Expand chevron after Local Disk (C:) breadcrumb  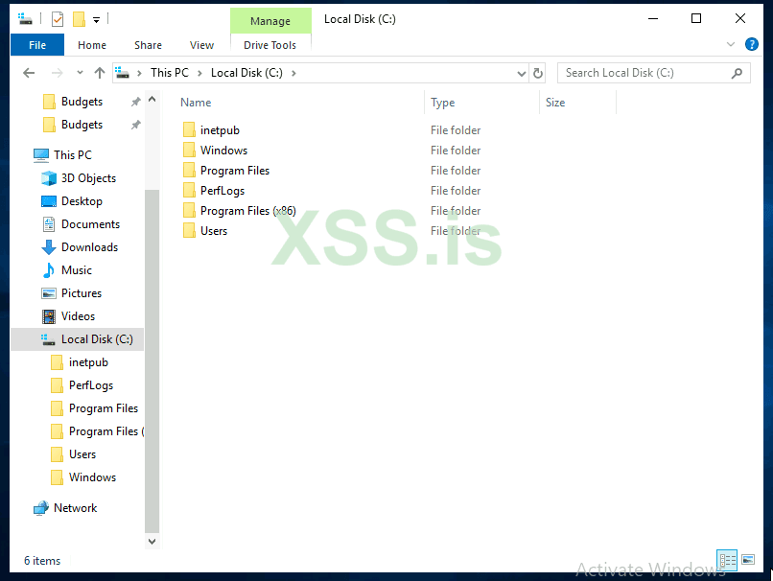click(293, 74)
